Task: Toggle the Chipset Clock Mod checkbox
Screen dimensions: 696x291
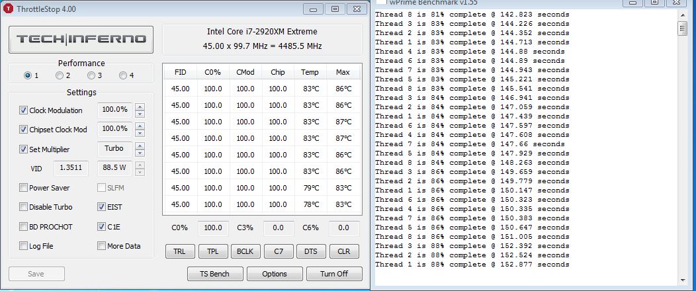Action: 23,130
